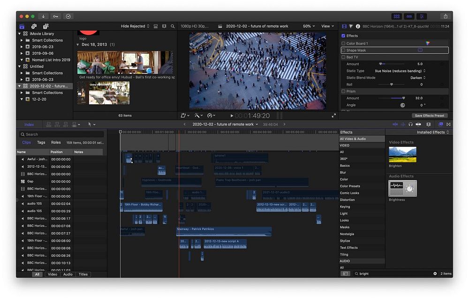469x299 pixels.
Task: Select the Distortion effects category
Action: [348, 199]
